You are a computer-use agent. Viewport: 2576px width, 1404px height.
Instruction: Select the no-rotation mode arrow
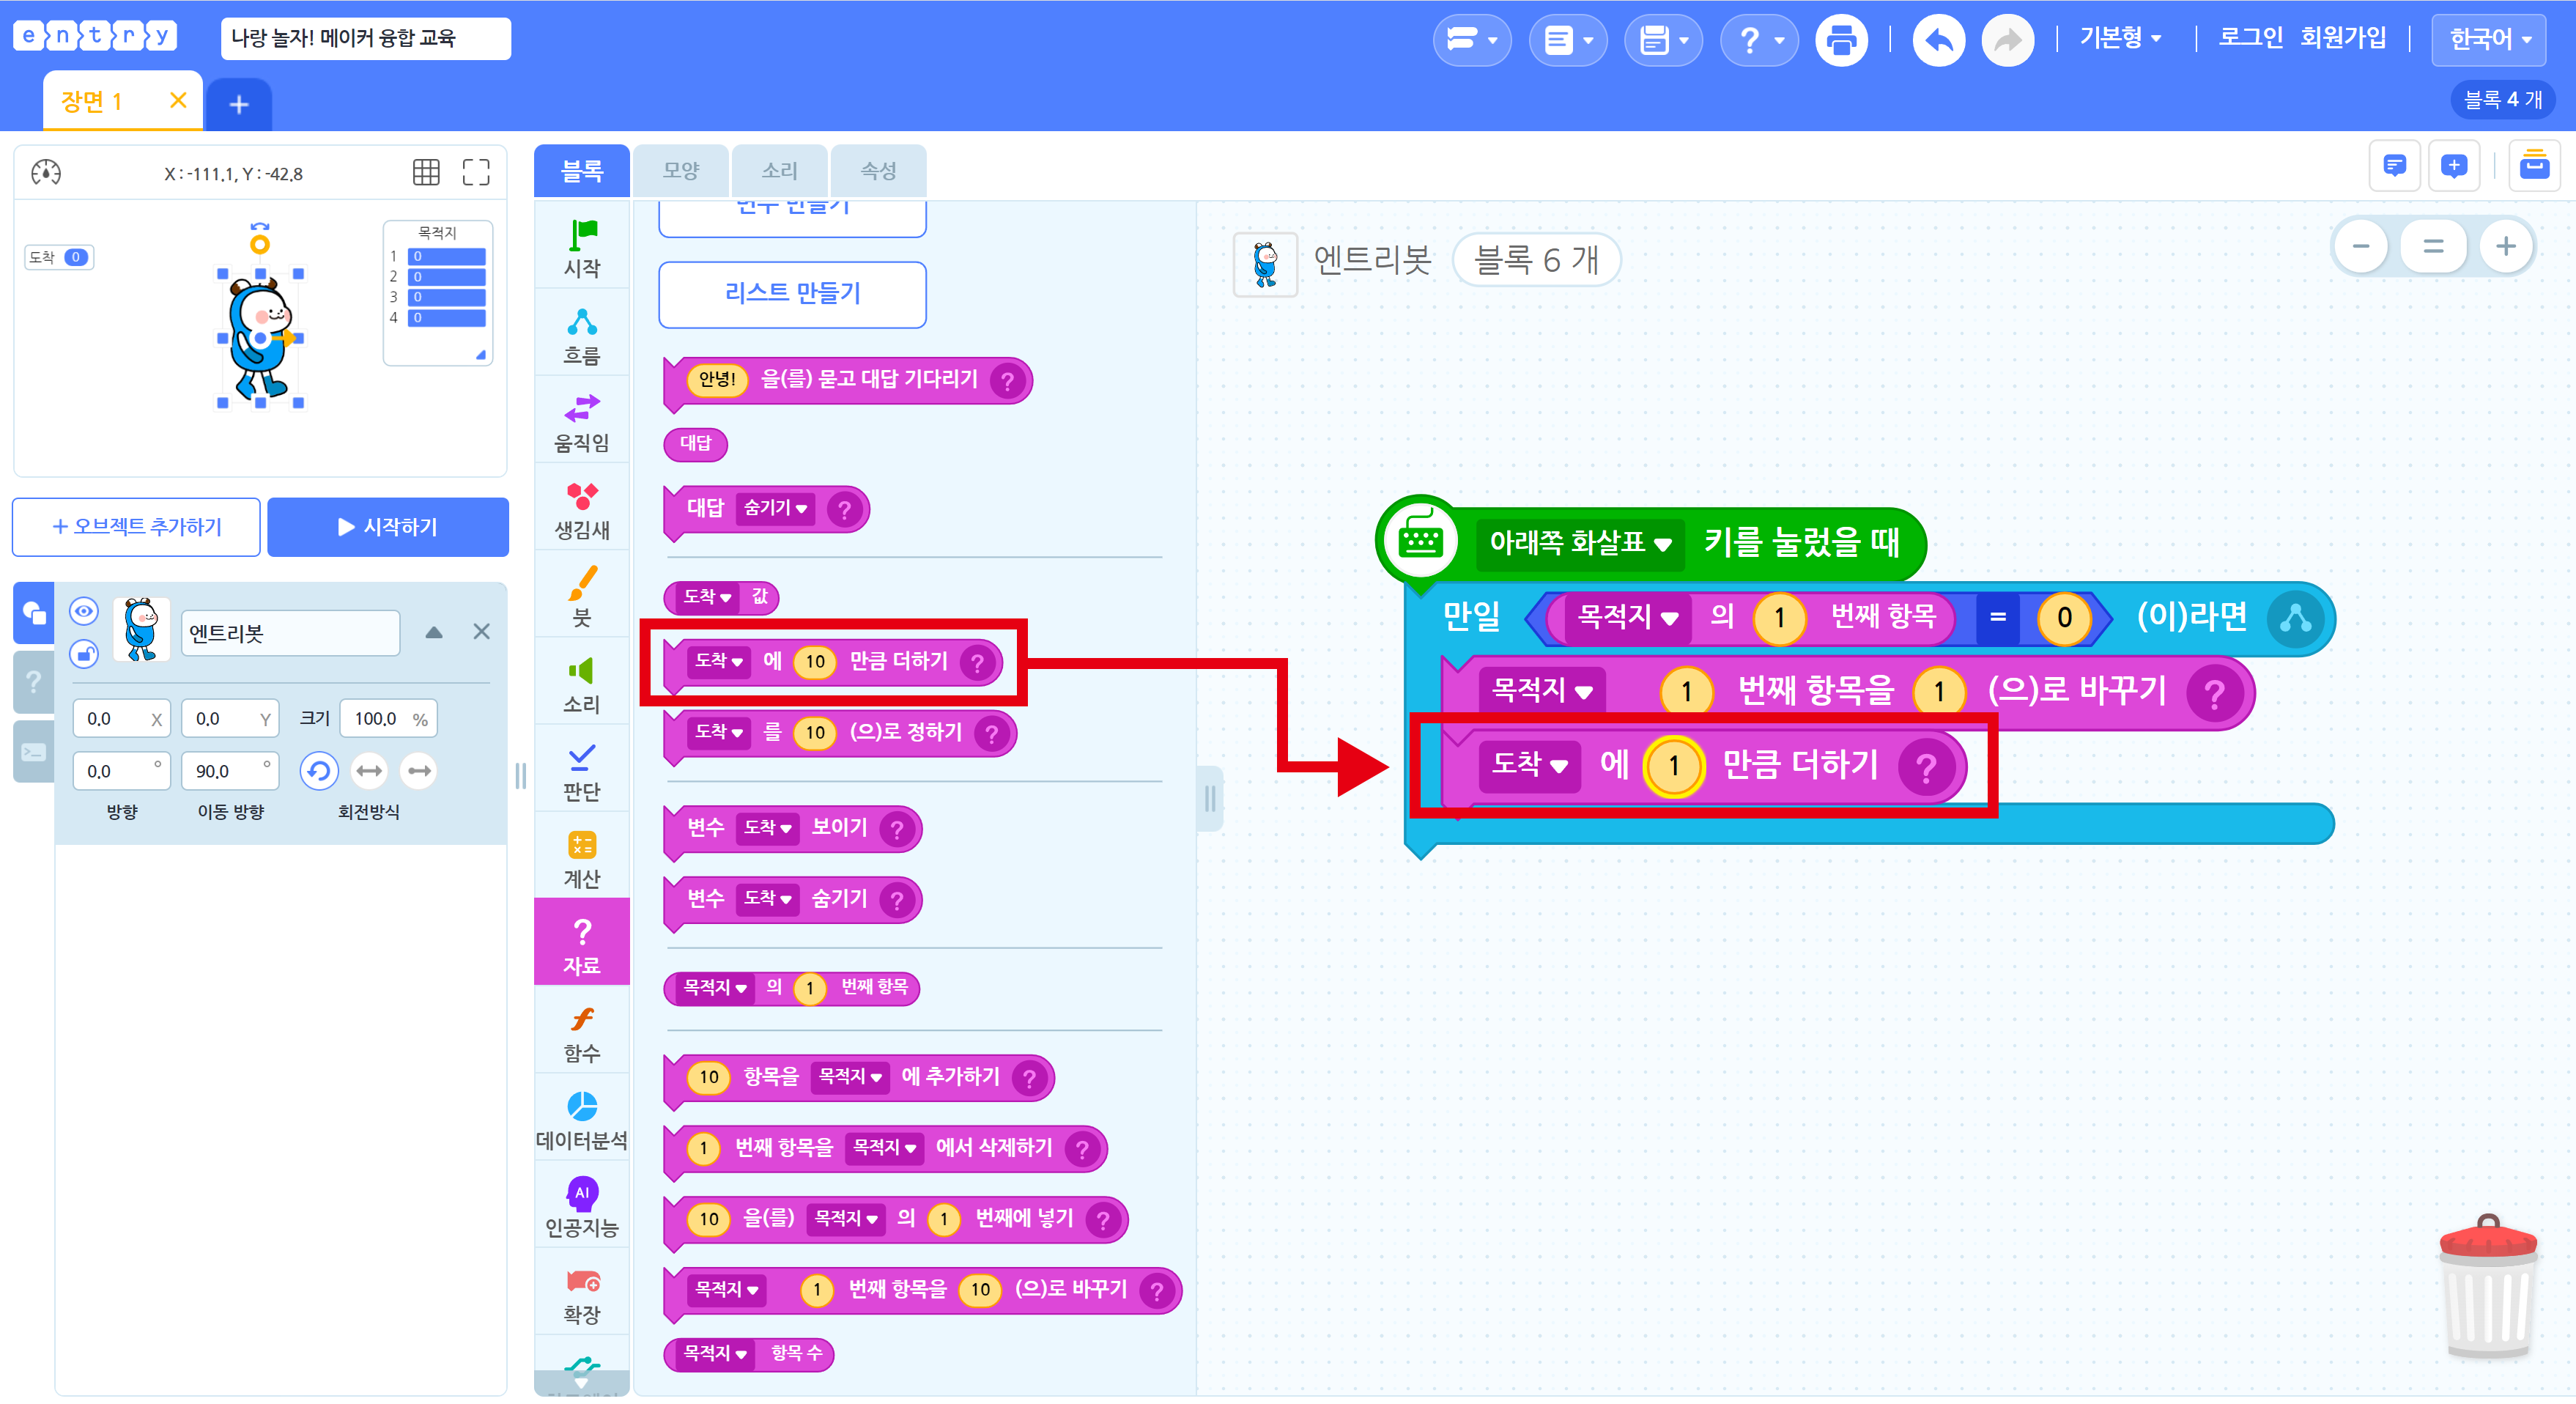(x=419, y=771)
